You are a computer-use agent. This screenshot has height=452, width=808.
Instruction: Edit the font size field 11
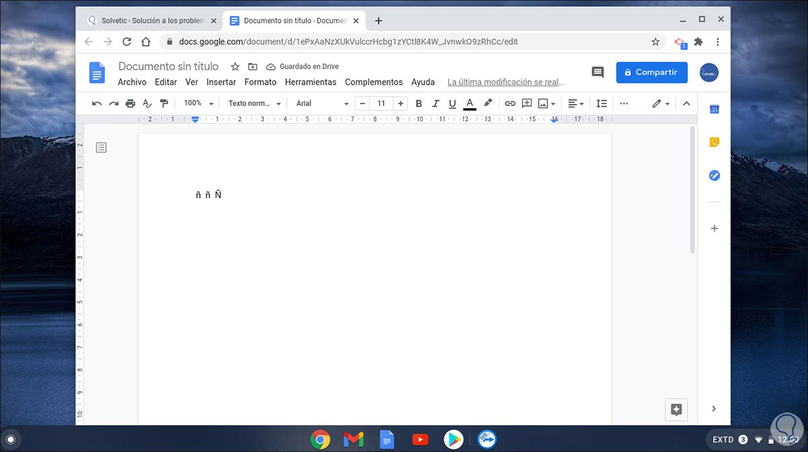[x=381, y=104]
